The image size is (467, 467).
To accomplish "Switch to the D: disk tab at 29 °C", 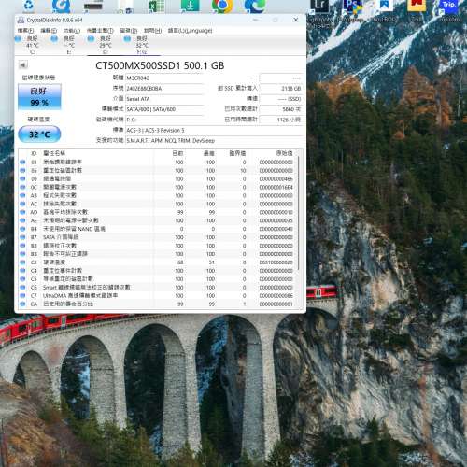I will [106, 45].
